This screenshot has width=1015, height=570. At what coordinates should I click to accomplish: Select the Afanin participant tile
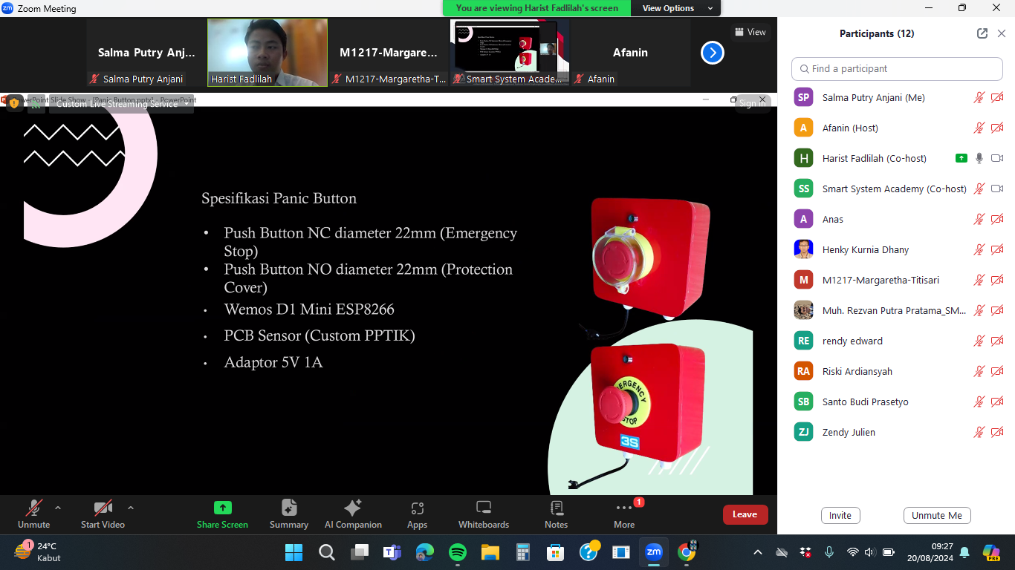[x=630, y=53]
